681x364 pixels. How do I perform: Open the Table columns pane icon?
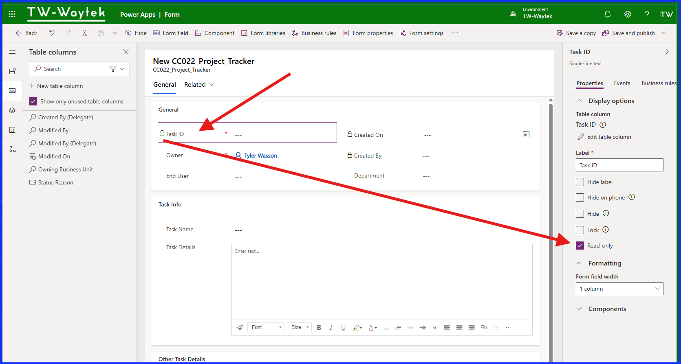click(12, 90)
